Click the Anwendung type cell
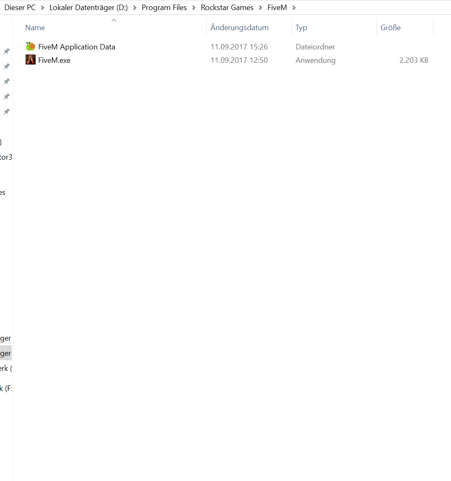The image size is (451, 481). tap(315, 60)
